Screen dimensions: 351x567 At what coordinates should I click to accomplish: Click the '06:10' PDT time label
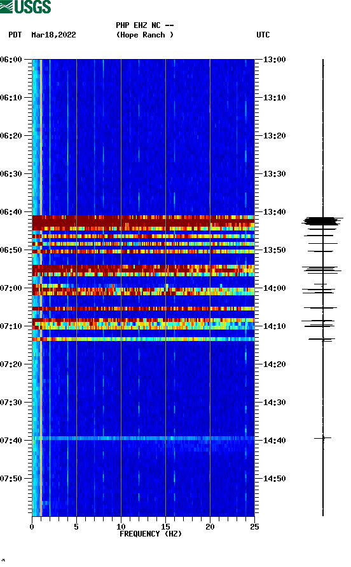pos(11,98)
